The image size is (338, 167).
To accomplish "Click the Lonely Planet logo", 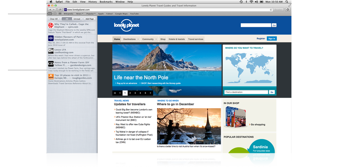I will [126, 25].
